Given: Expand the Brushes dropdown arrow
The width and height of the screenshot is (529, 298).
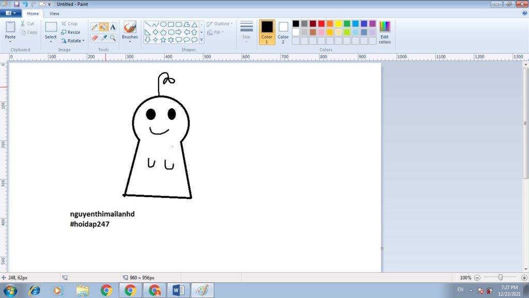Looking at the screenshot, I should [x=130, y=41].
